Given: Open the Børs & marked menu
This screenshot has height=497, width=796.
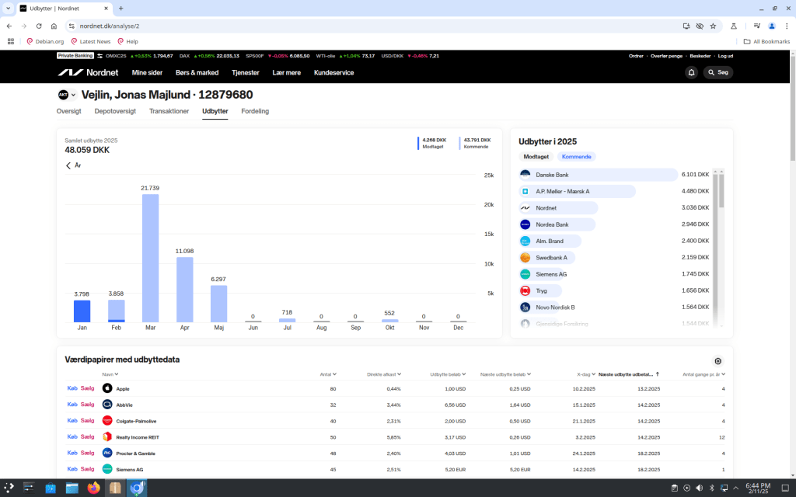Looking at the screenshot, I should (197, 72).
